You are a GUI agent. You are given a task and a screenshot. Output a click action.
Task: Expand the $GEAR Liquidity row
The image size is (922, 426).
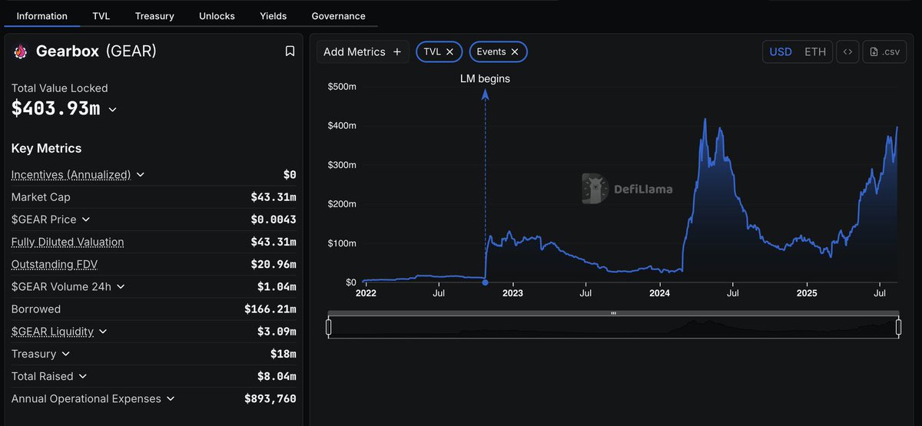(103, 332)
